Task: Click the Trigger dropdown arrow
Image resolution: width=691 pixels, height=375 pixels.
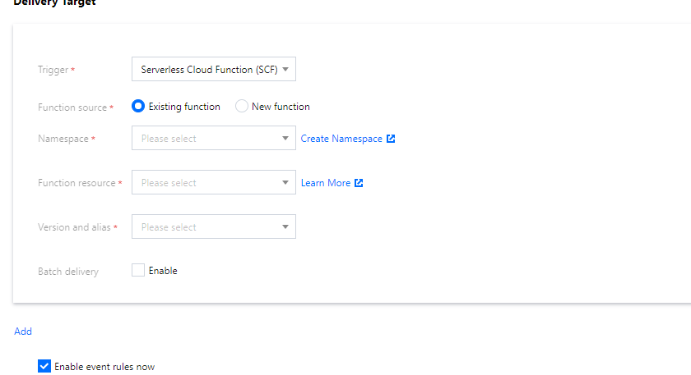Action: [x=285, y=70]
